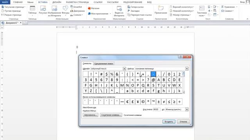The width and height of the screenshot is (250, 140).
Task: Insert a Пустая страница blank page
Action: tap(11, 11)
